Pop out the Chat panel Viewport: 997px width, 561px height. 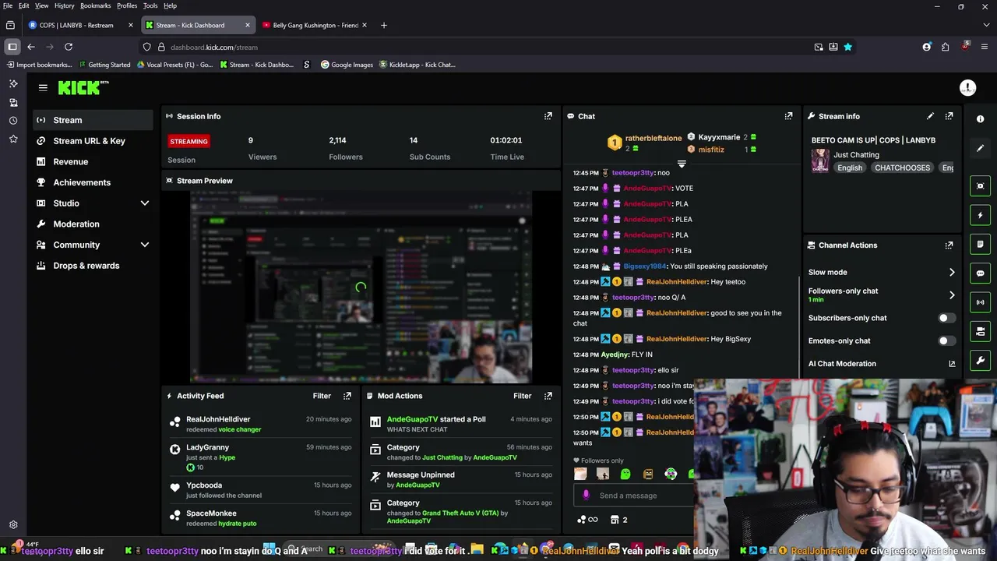click(x=788, y=116)
